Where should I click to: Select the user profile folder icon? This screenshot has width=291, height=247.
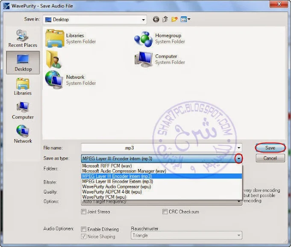tap(54, 59)
